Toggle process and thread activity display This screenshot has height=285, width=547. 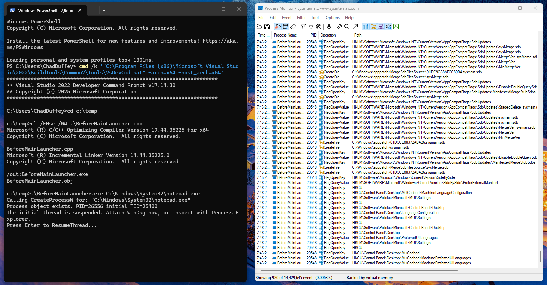(x=388, y=27)
